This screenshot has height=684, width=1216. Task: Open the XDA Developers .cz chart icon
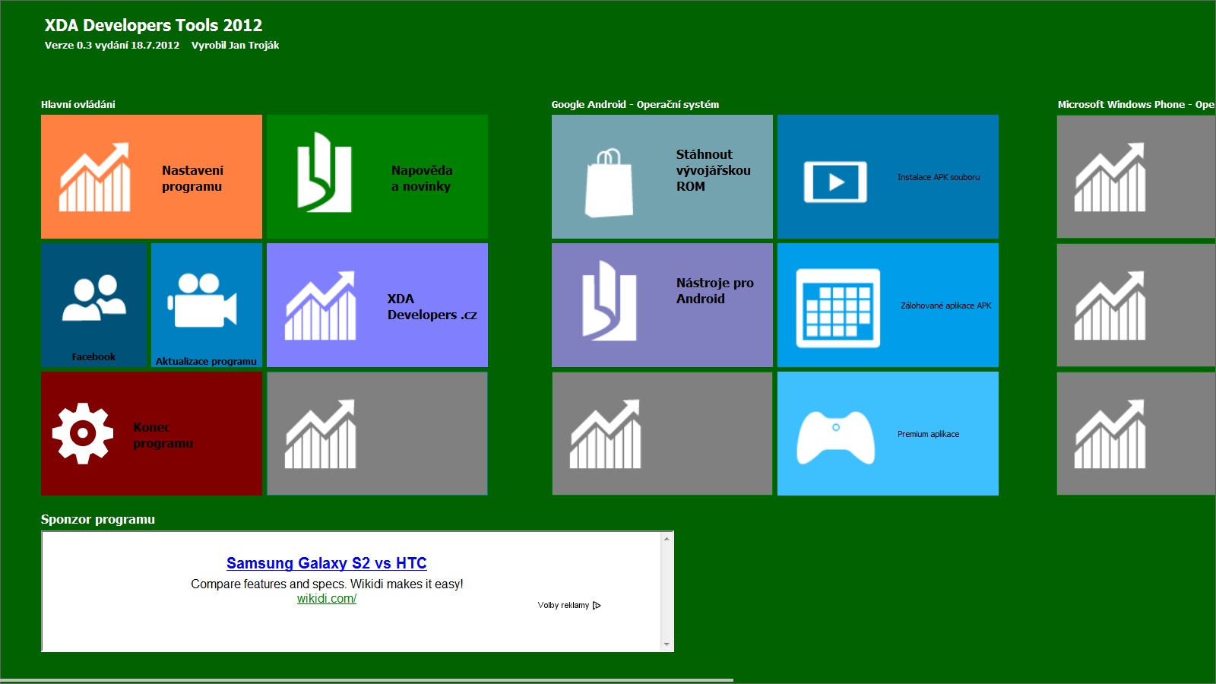[320, 305]
